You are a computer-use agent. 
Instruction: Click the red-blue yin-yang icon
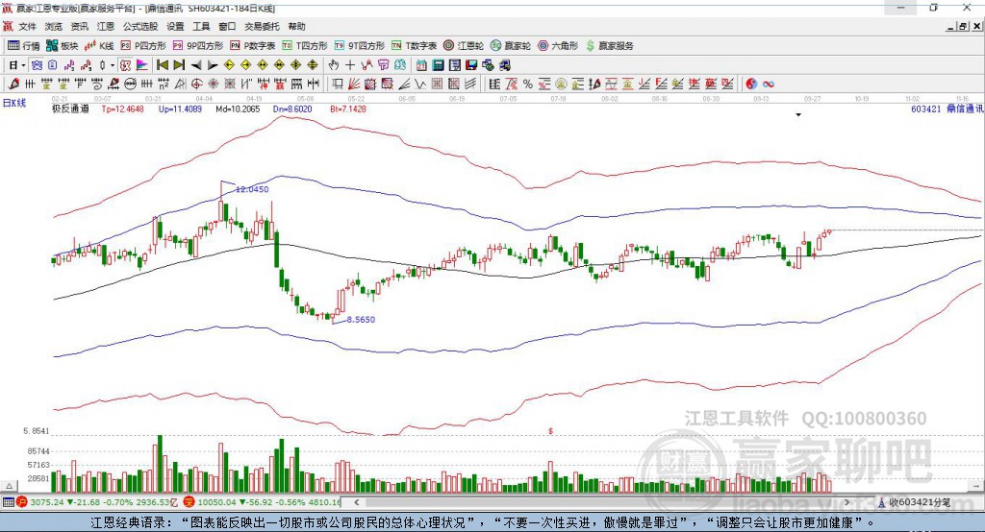[751, 85]
